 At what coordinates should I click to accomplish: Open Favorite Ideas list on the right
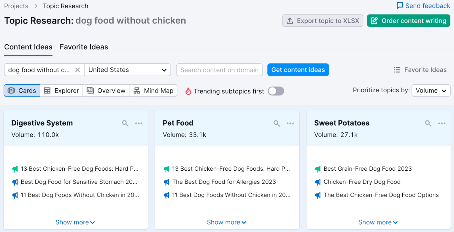420,70
